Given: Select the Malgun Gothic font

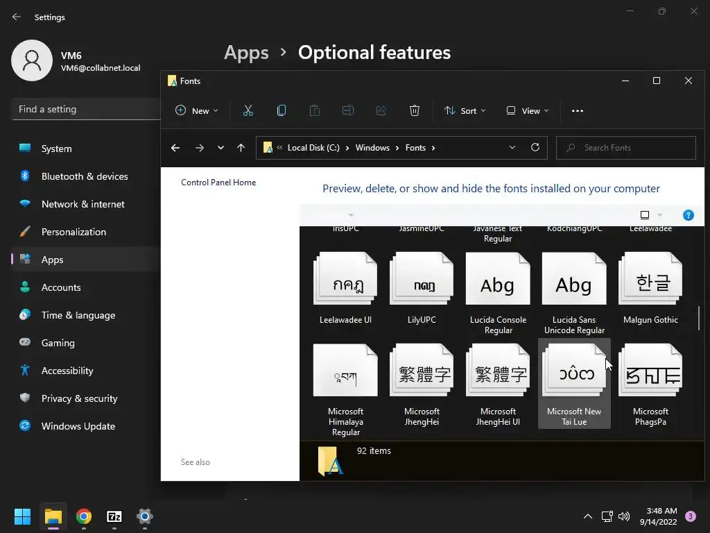Looking at the screenshot, I should coord(650,289).
